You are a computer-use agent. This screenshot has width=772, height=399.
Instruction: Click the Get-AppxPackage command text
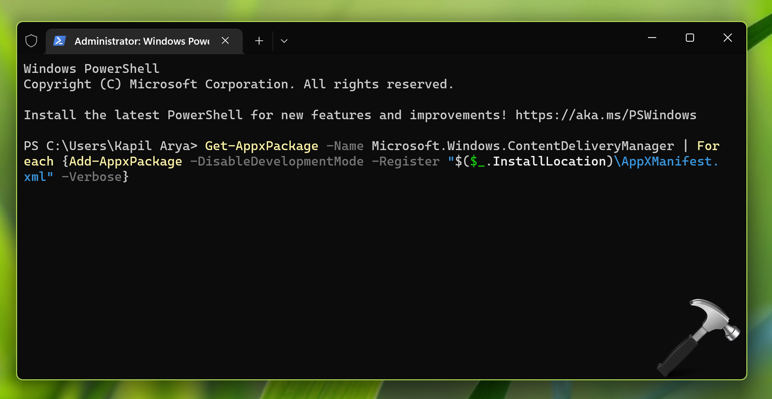tap(261, 146)
